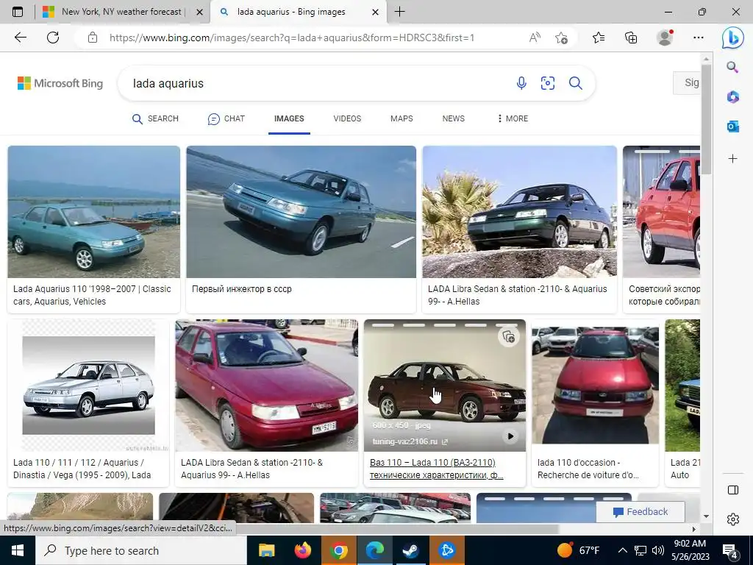Open the Edge profile avatar
Screen dimensions: 753x565
pos(665,38)
